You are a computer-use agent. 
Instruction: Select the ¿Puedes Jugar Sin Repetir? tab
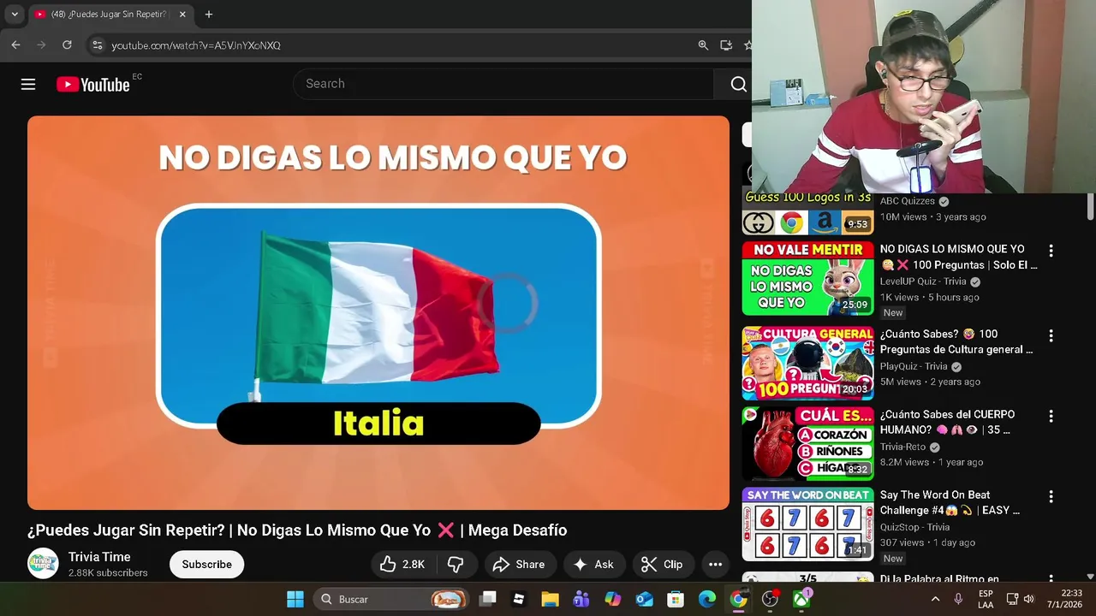(110, 15)
